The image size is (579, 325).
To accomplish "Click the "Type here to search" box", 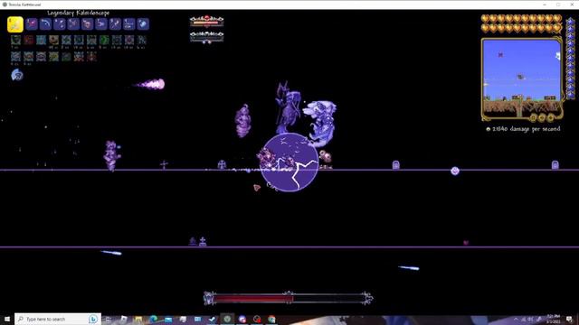I will point(58,319).
